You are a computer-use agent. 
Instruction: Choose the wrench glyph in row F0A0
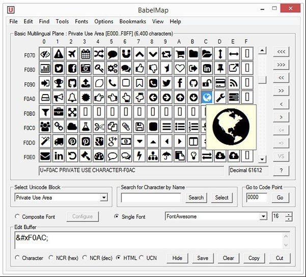click(220, 98)
